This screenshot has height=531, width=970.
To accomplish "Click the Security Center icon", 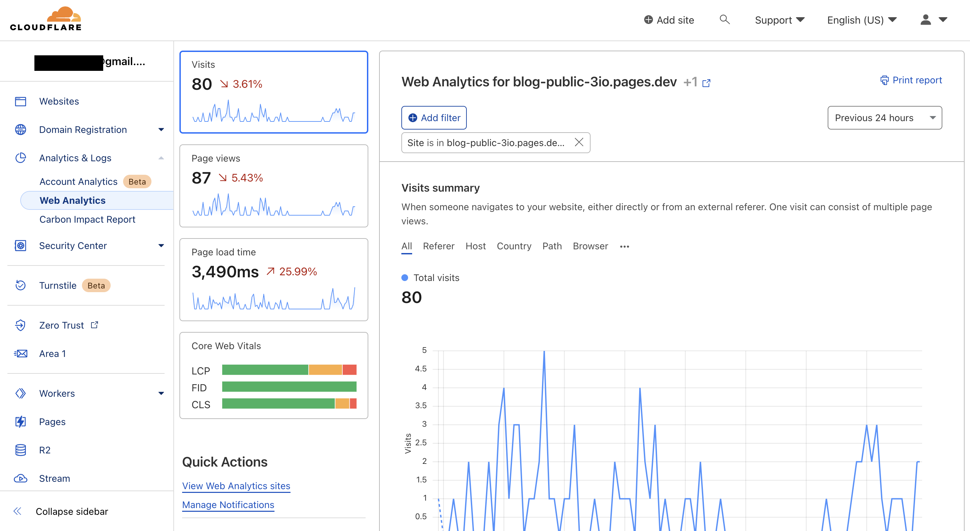I will (x=20, y=245).
